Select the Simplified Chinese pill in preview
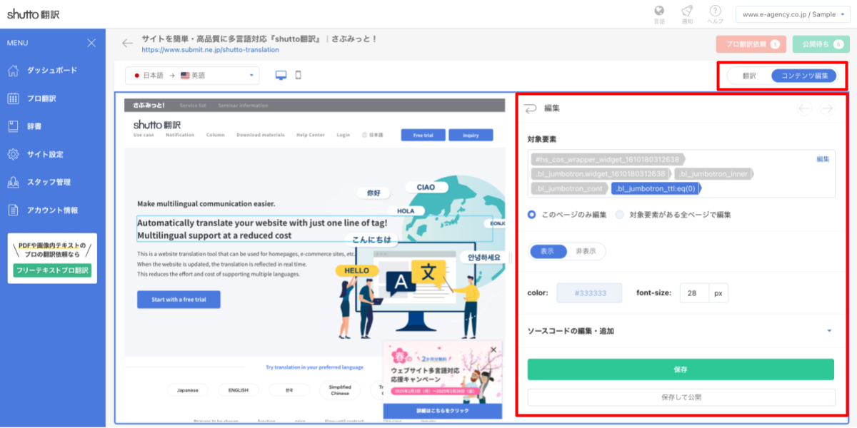 pos(339,390)
